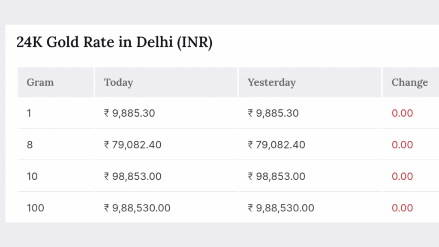Click the 0.00 change value in 100 gram row
Viewport: 439px width, 247px height.
point(402,208)
